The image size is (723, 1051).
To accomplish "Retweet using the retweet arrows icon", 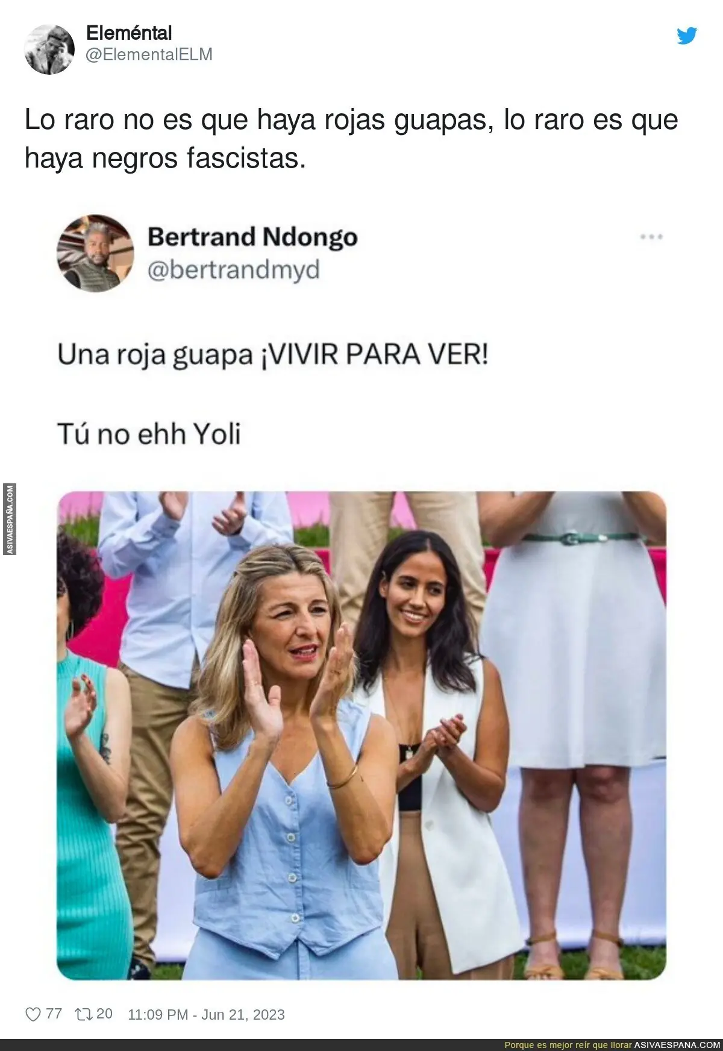I will pyautogui.click(x=83, y=1014).
